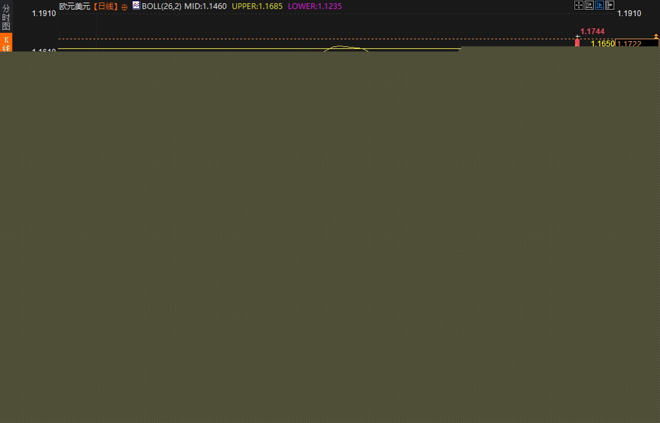
Task: Toggle the blue-highlighted chart mode icon
Action: click(599, 5)
